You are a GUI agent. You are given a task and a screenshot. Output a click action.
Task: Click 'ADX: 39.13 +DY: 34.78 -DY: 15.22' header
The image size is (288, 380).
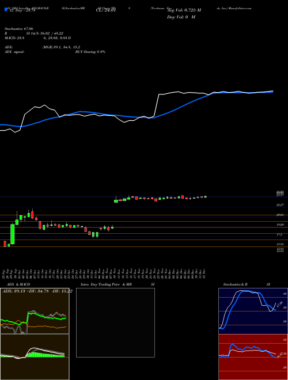coord(37,291)
